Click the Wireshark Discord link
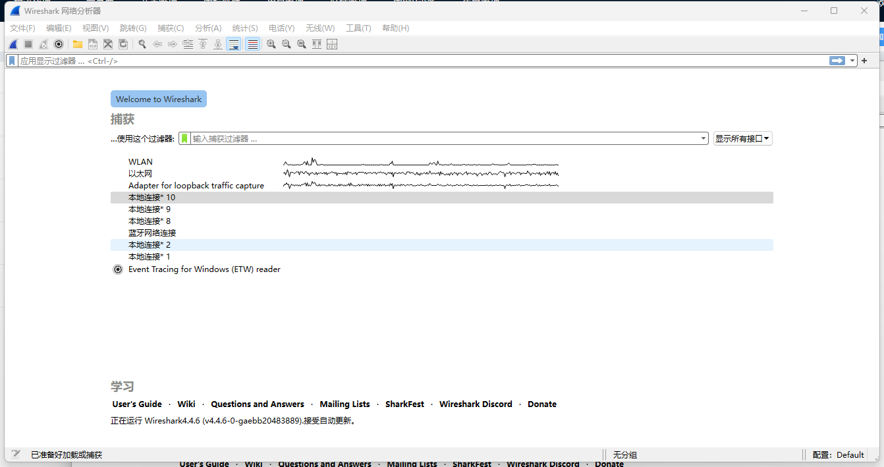Viewport: 884px width, 467px height. [476, 404]
